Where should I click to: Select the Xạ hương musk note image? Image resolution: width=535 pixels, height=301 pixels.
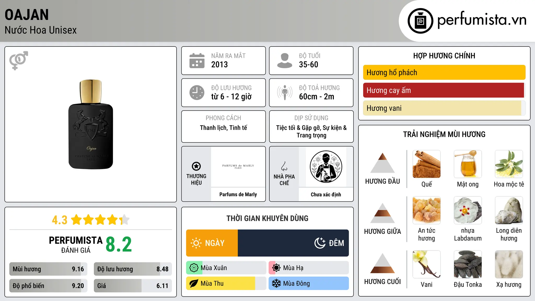(509, 264)
